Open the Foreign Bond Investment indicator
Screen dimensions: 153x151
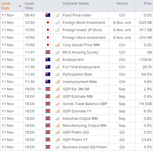coord(84,23)
